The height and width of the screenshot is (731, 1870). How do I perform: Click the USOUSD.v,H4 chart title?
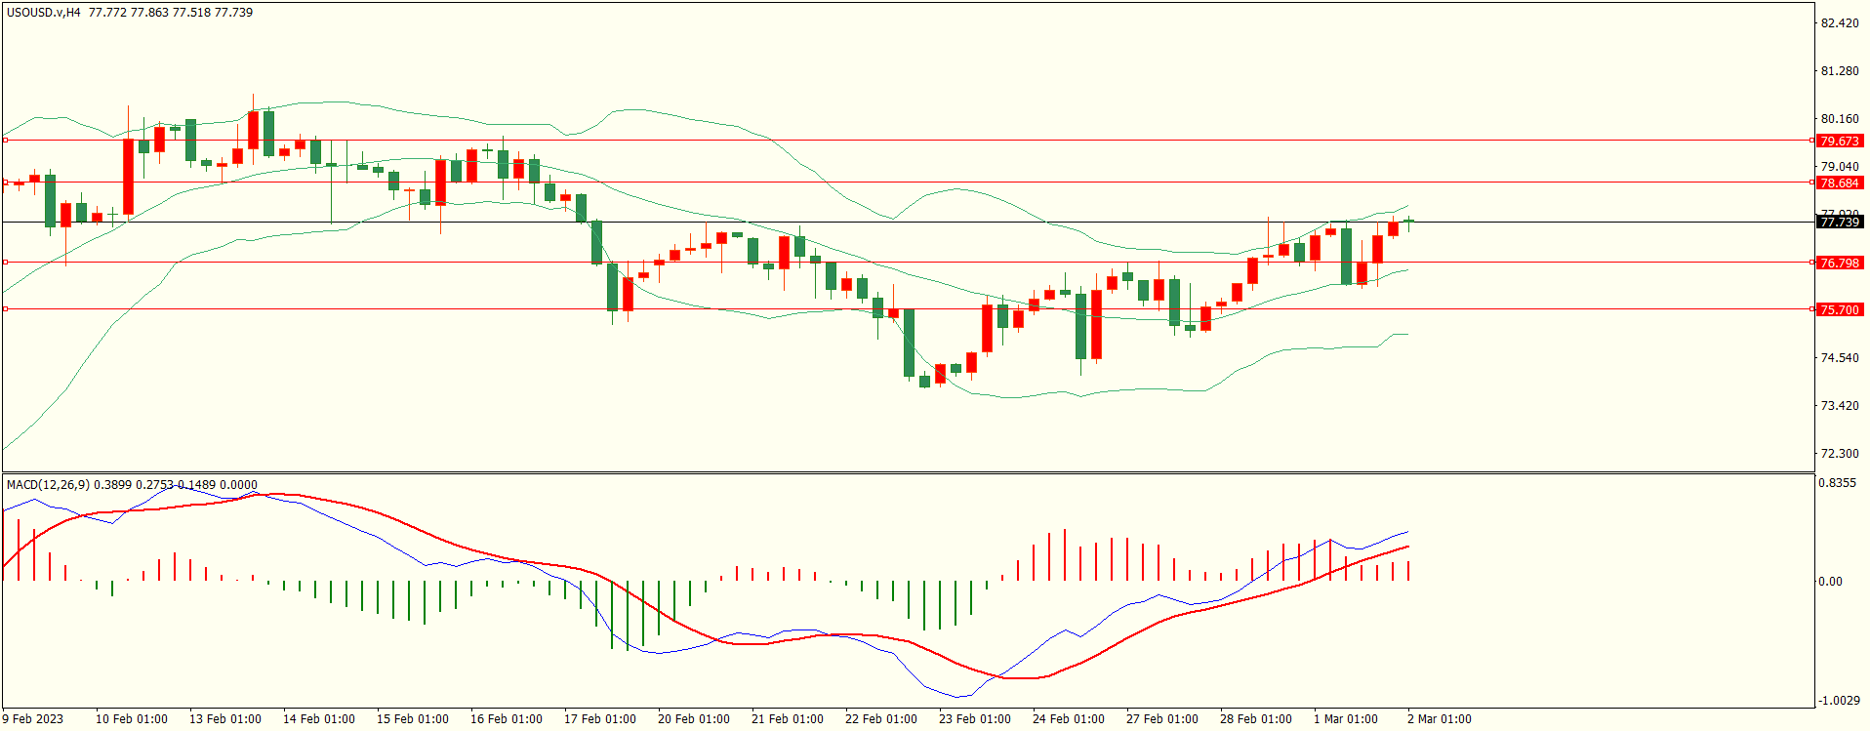pyautogui.click(x=44, y=13)
